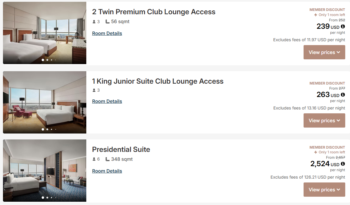This screenshot has height=205, width=350.
Task: Open Room Details for the Presidential Suite
Action: [107, 171]
